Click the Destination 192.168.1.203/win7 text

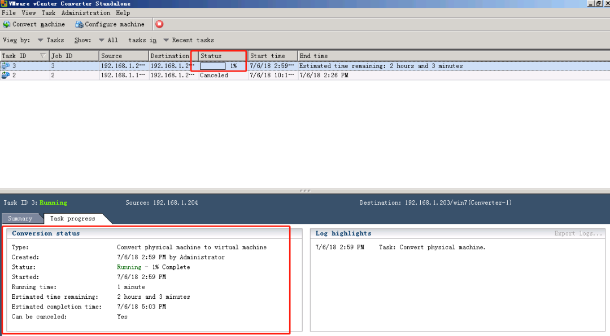coord(435,202)
